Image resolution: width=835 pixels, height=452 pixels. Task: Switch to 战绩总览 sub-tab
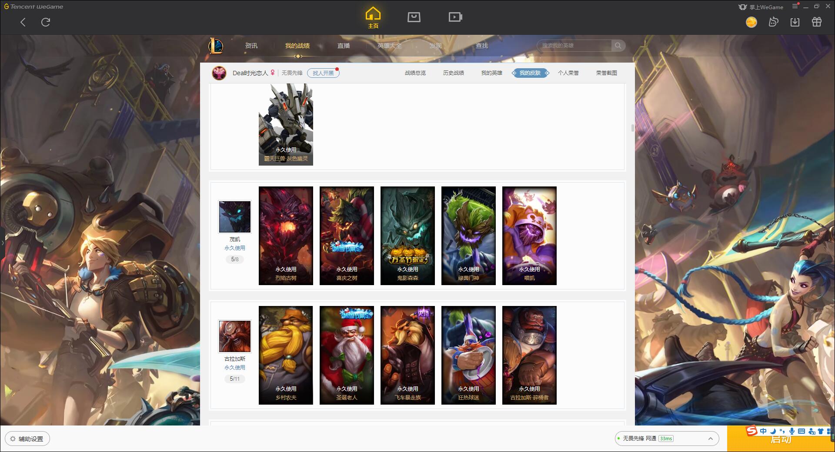click(415, 73)
